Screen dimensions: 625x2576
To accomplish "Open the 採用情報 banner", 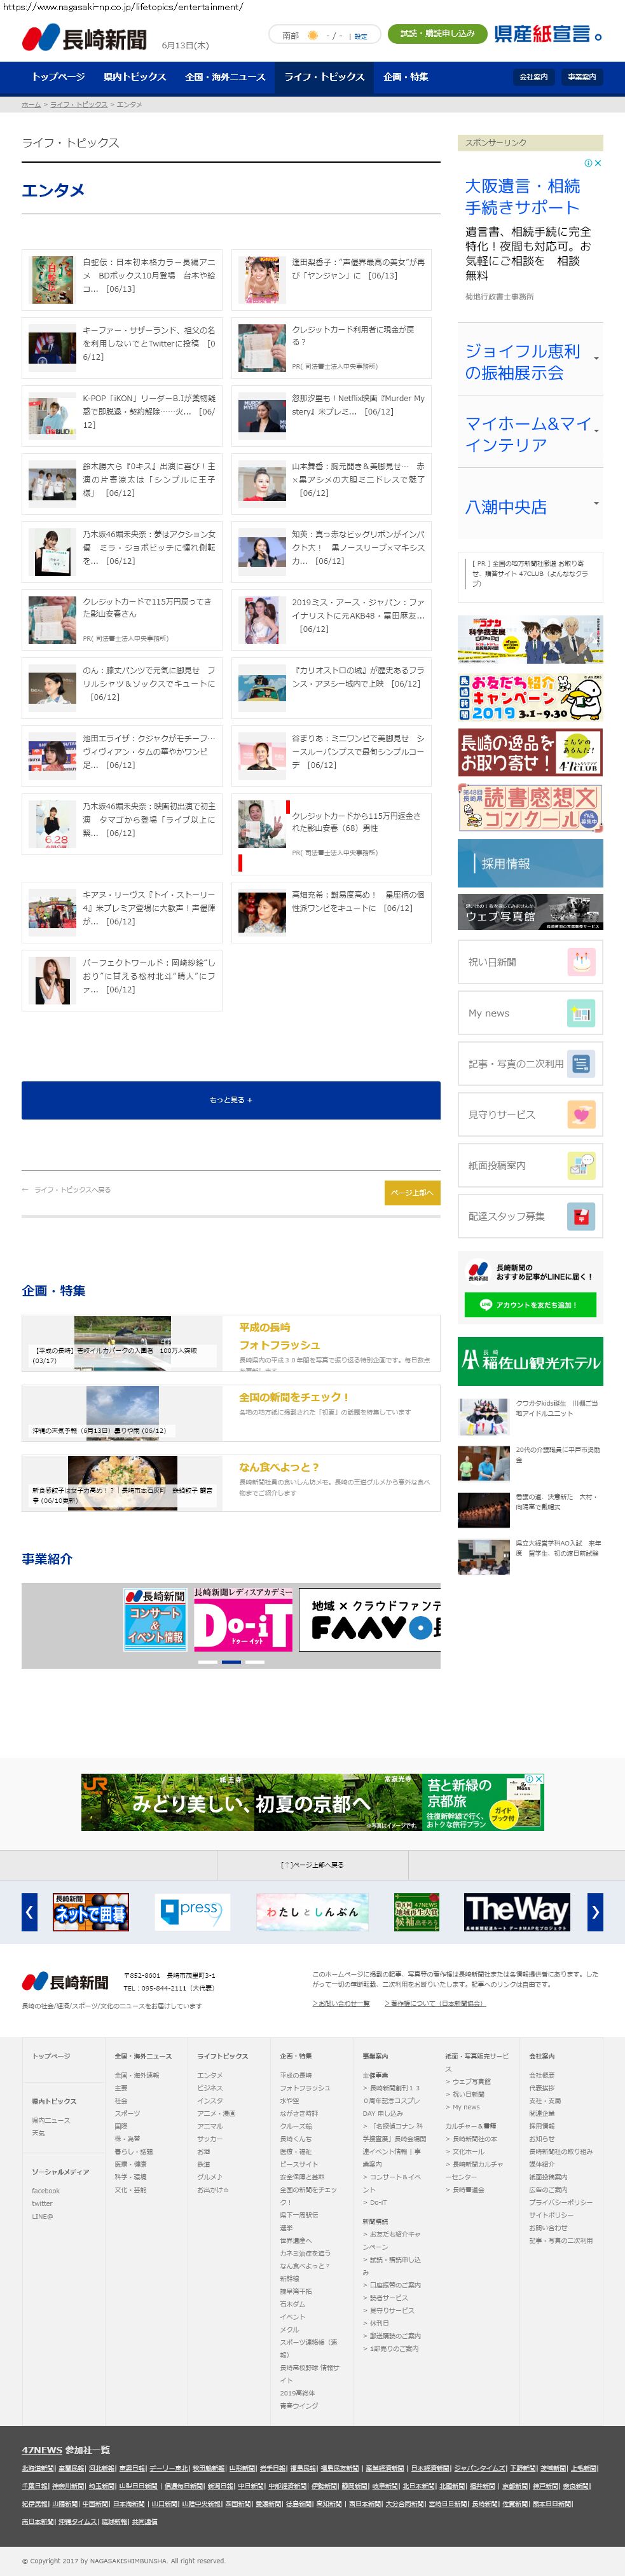I will pos(530,863).
